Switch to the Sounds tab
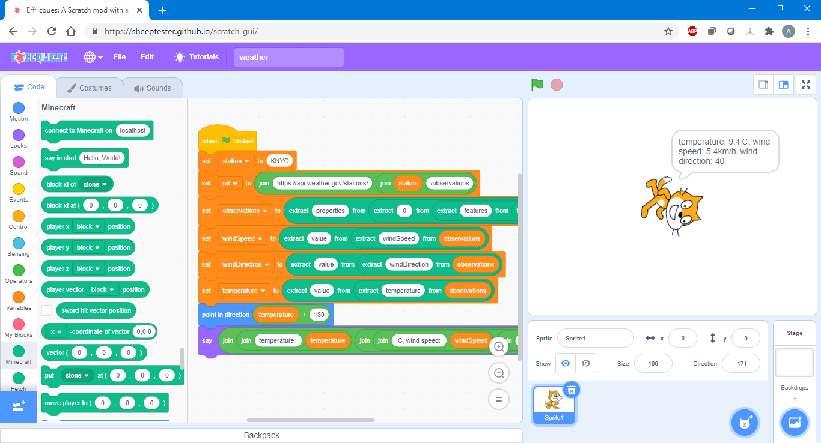This screenshot has width=821, height=443. 153,88
